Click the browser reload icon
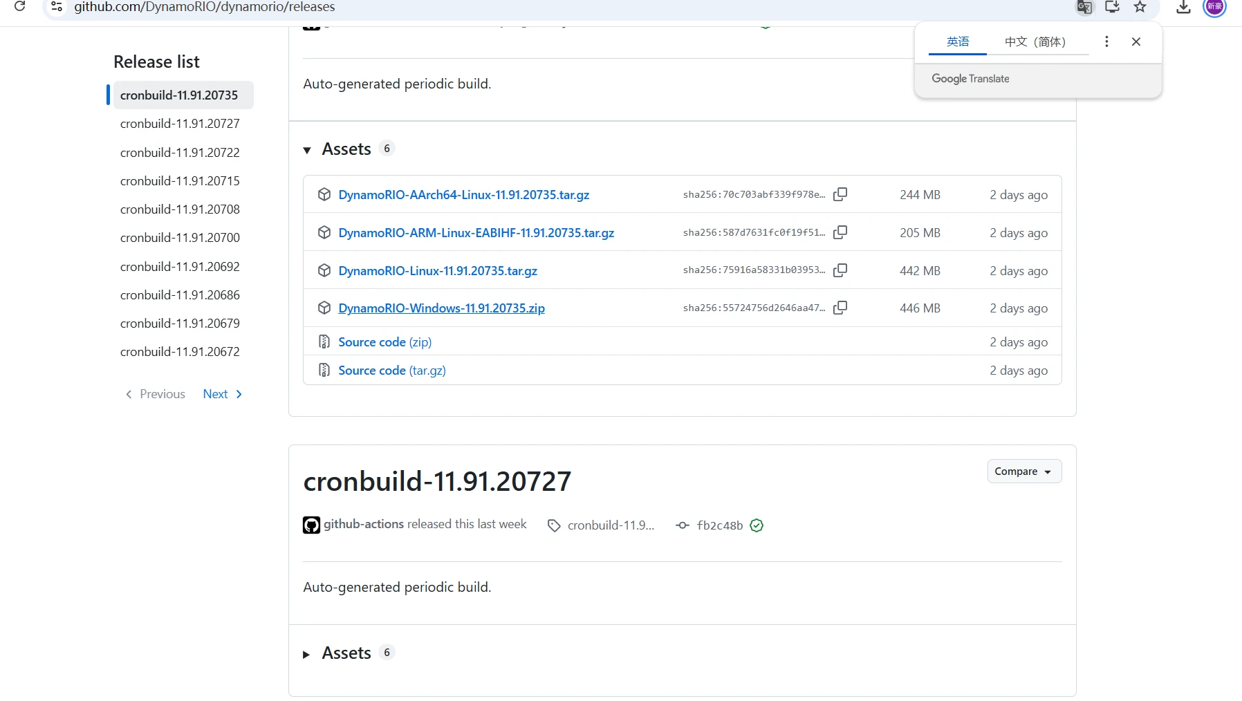The image size is (1242, 701). (20, 7)
